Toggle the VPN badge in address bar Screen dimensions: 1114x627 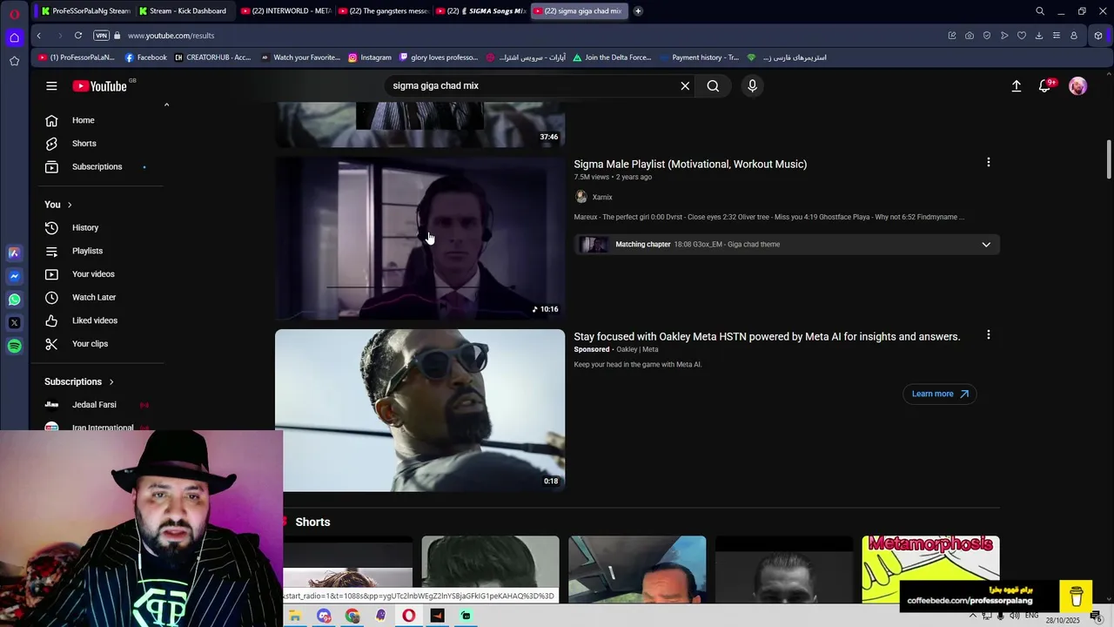point(101,36)
